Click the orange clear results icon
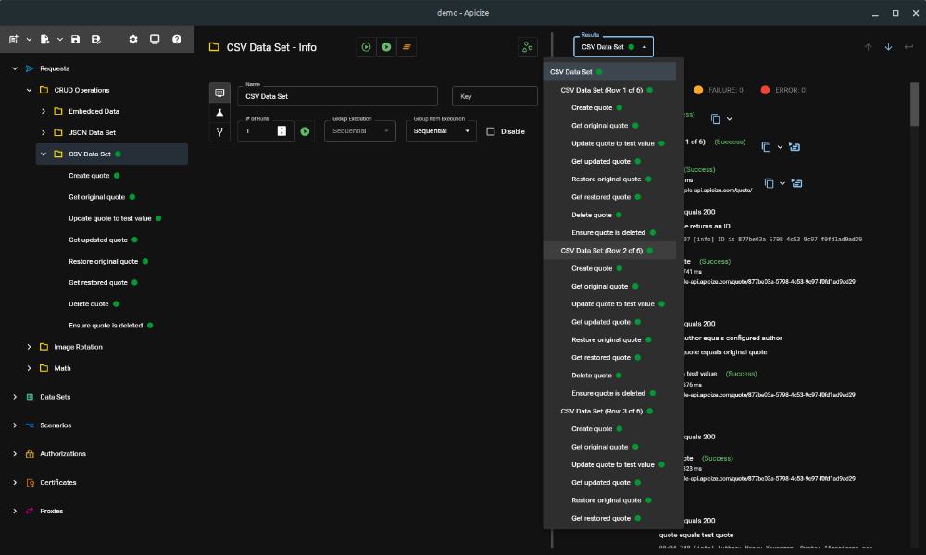The width and height of the screenshot is (926, 555). pos(407,47)
